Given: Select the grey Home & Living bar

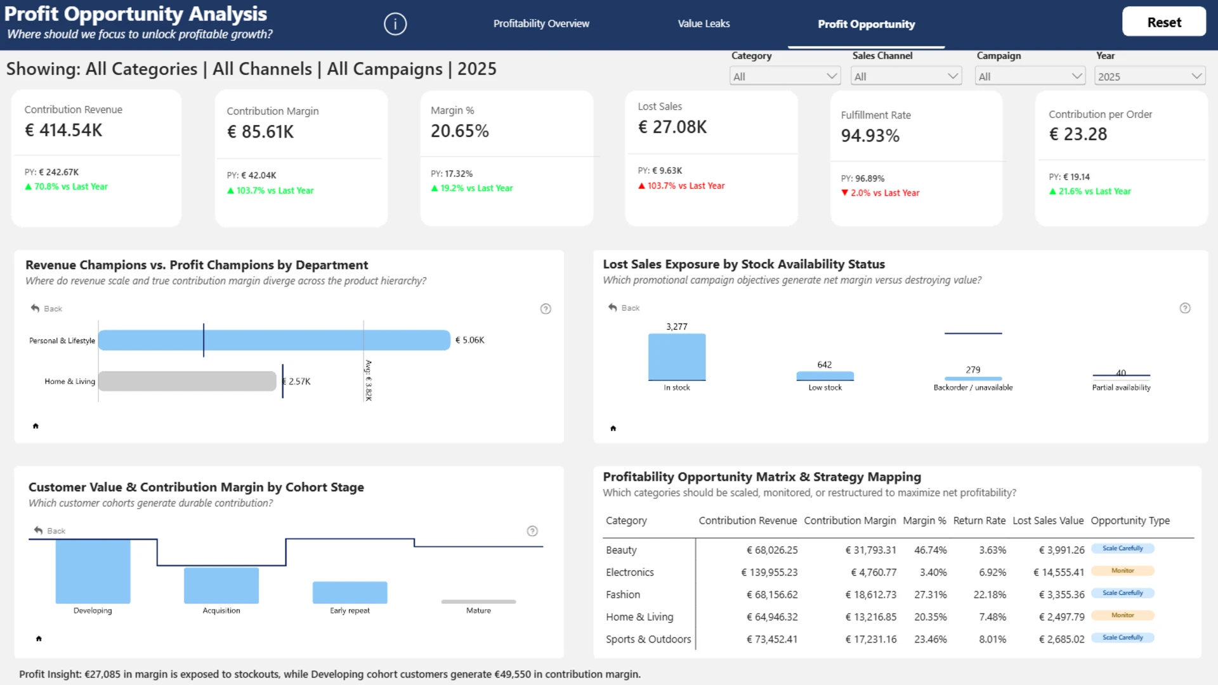Looking at the screenshot, I should tap(187, 381).
